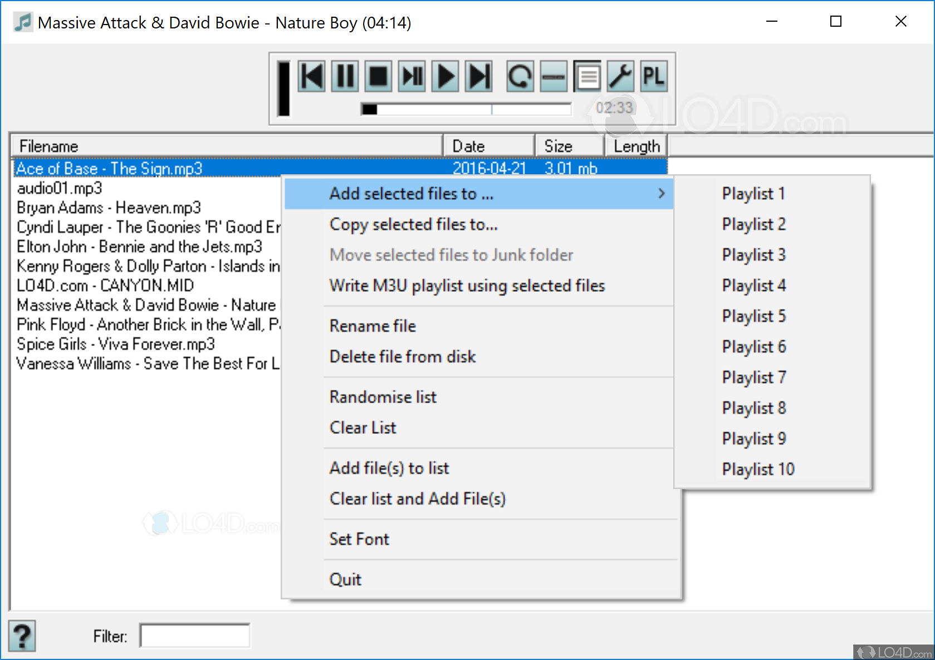Open the PL playlist button
The height and width of the screenshot is (660, 935).
[654, 76]
